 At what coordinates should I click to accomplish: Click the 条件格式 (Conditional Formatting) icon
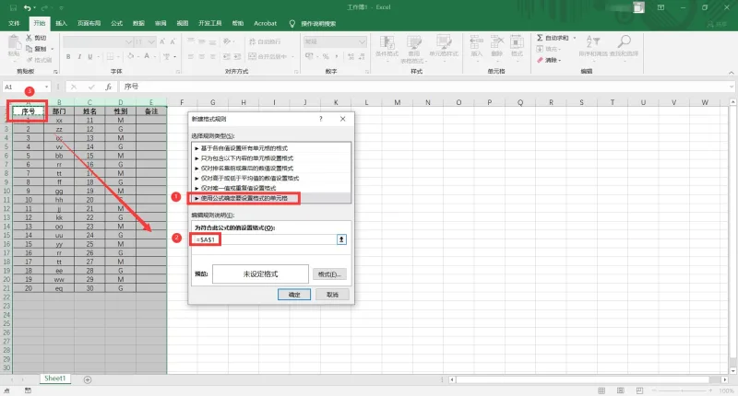coord(387,42)
